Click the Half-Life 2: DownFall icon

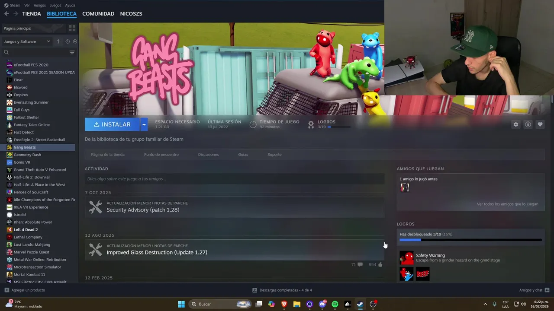(x=10, y=177)
